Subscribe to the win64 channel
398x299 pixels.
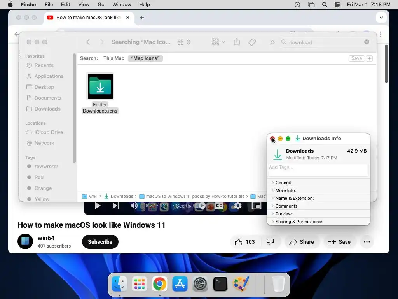pos(100,242)
